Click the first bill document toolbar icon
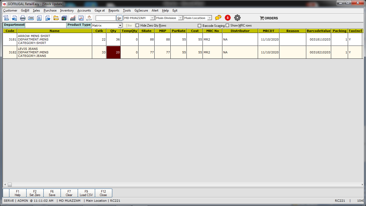The image size is (366, 206). [6, 18]
